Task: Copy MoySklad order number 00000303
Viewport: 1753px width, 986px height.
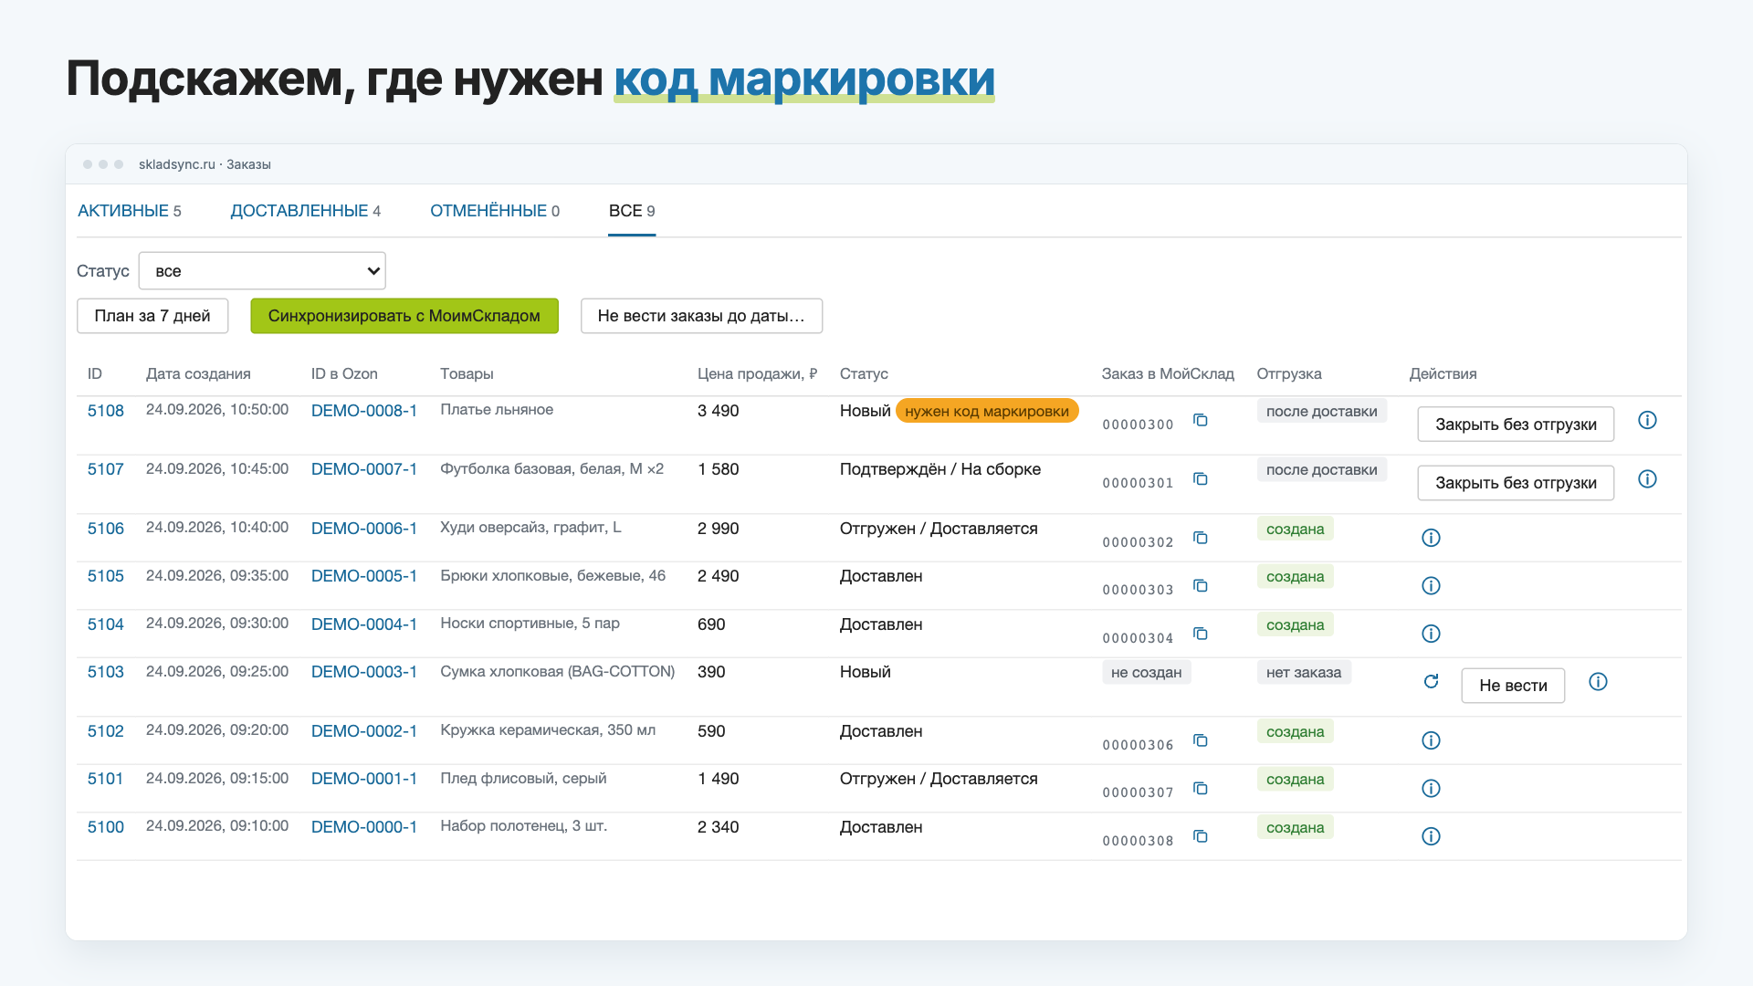Action: click(x=1201, y=585)
